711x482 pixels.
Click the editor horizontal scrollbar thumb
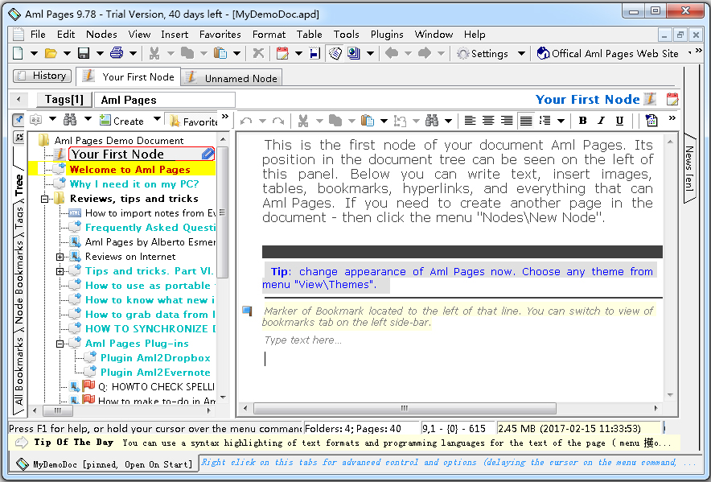pos(405,409)
